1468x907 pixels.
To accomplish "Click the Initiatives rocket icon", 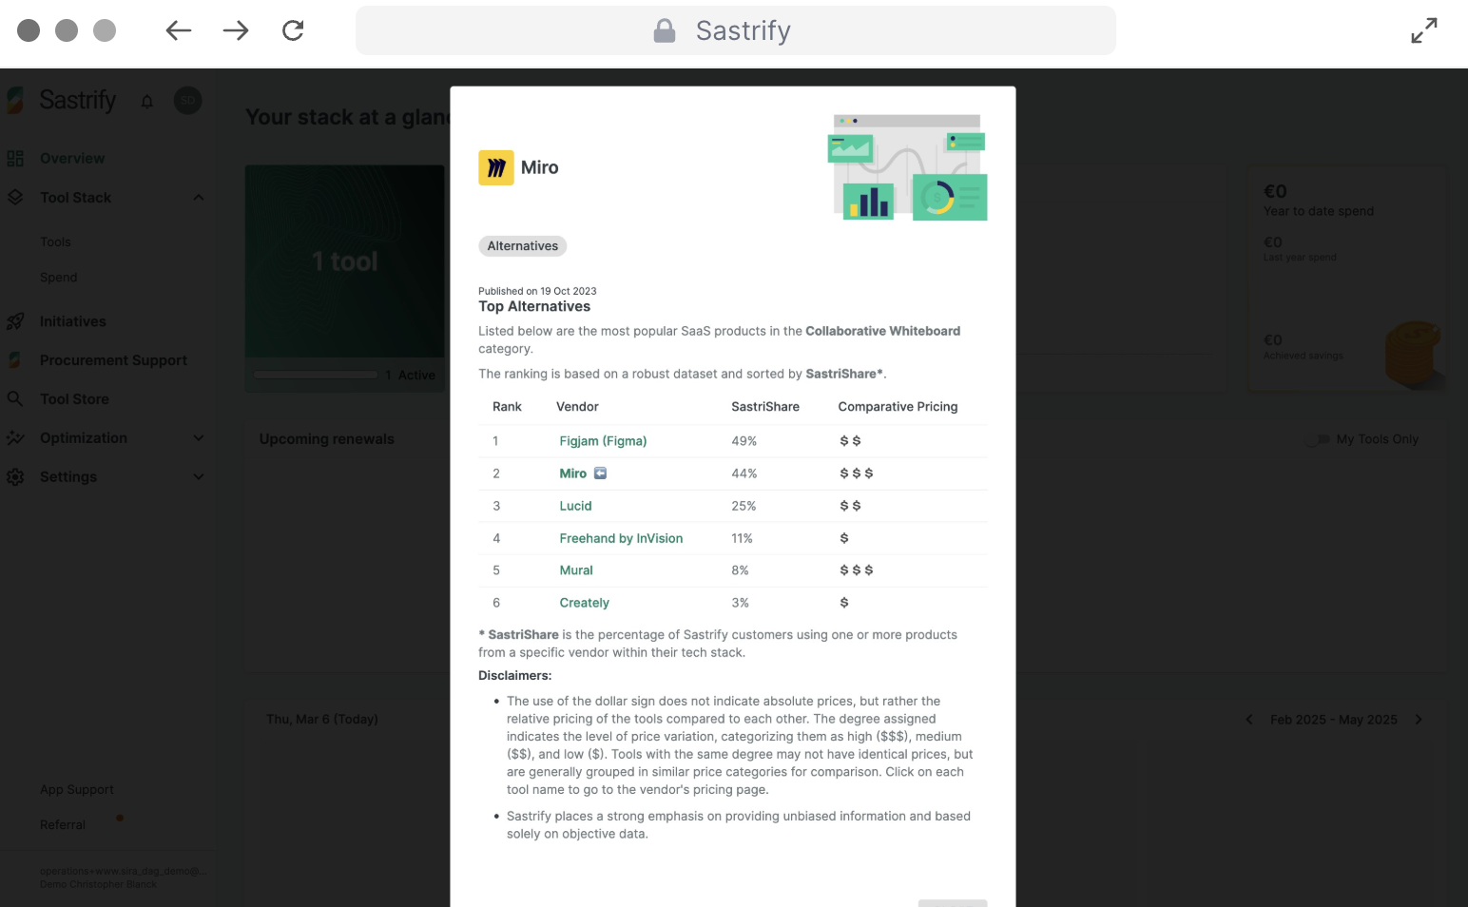I will pos(15,321).
